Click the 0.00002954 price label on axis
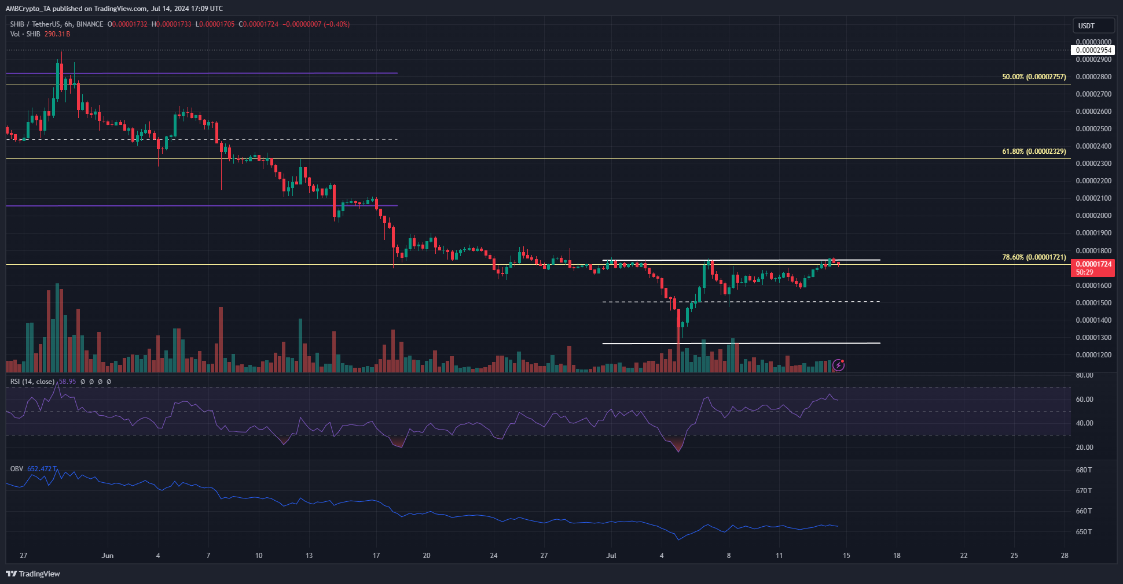1123x584 pixels. (1093, 50)
